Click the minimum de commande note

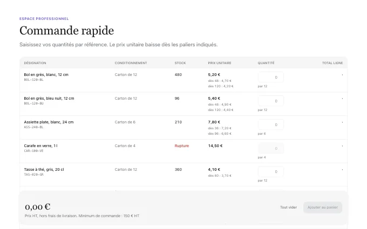(x=82, y=216)
